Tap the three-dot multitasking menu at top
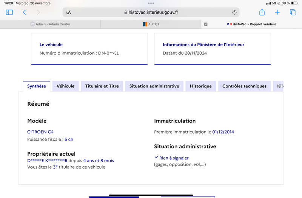The image size is (302, 198). 151,3
